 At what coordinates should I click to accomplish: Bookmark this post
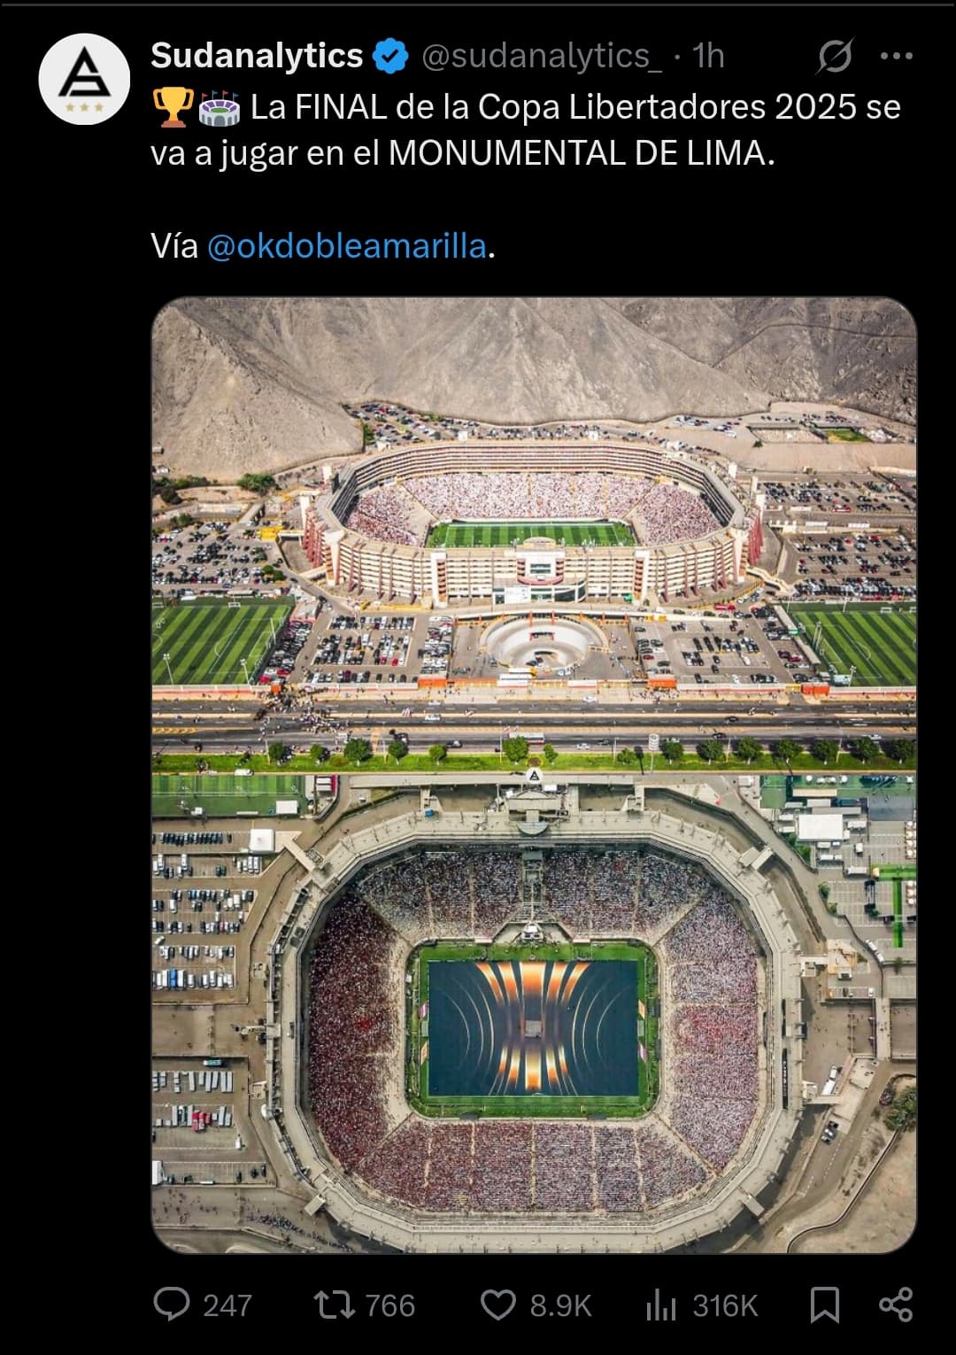[825, 1305]
